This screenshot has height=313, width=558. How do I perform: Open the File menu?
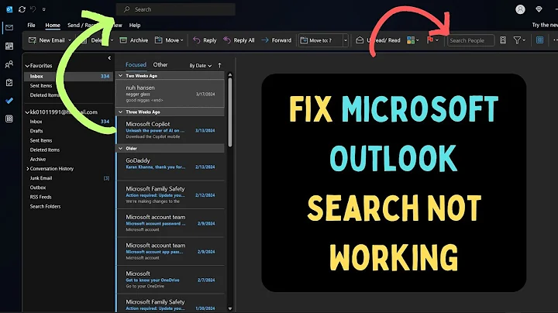coord(31,26)
